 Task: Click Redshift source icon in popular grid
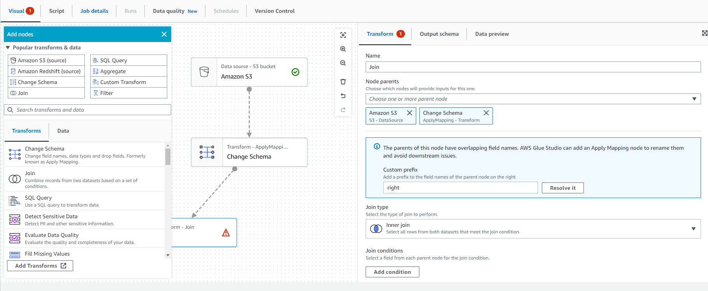pos(13,71)
